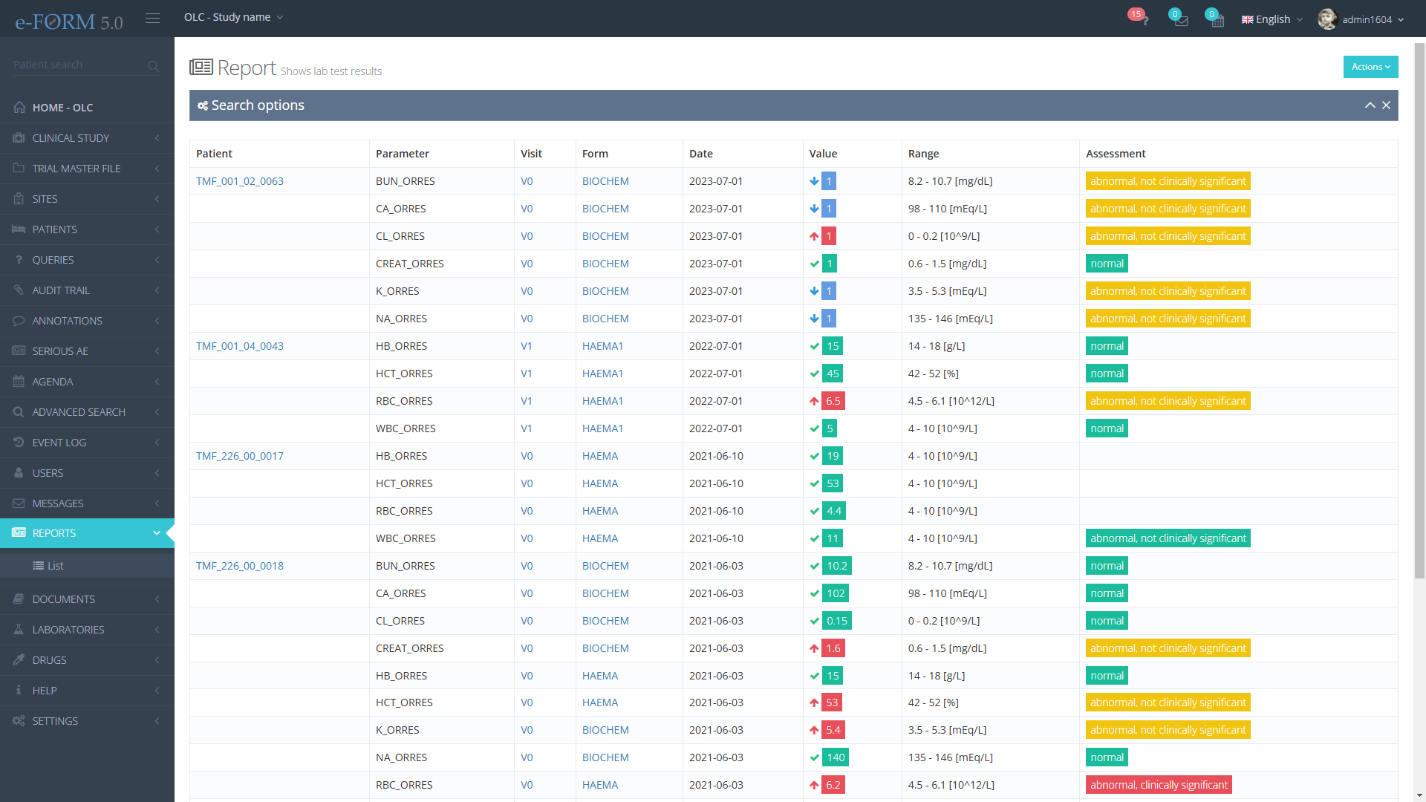Click the admin1604 user avatar

coord(1327,19)
